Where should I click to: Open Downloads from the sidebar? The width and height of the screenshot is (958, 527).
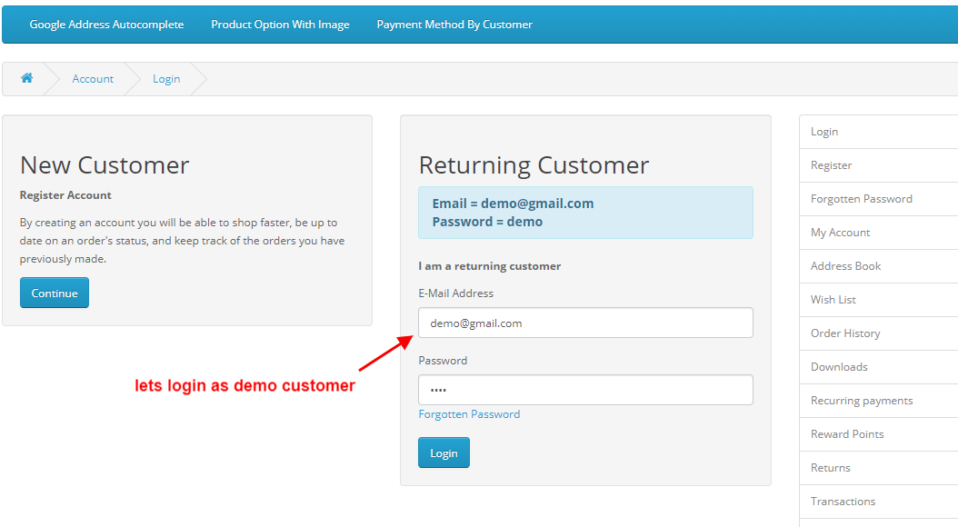838,366
